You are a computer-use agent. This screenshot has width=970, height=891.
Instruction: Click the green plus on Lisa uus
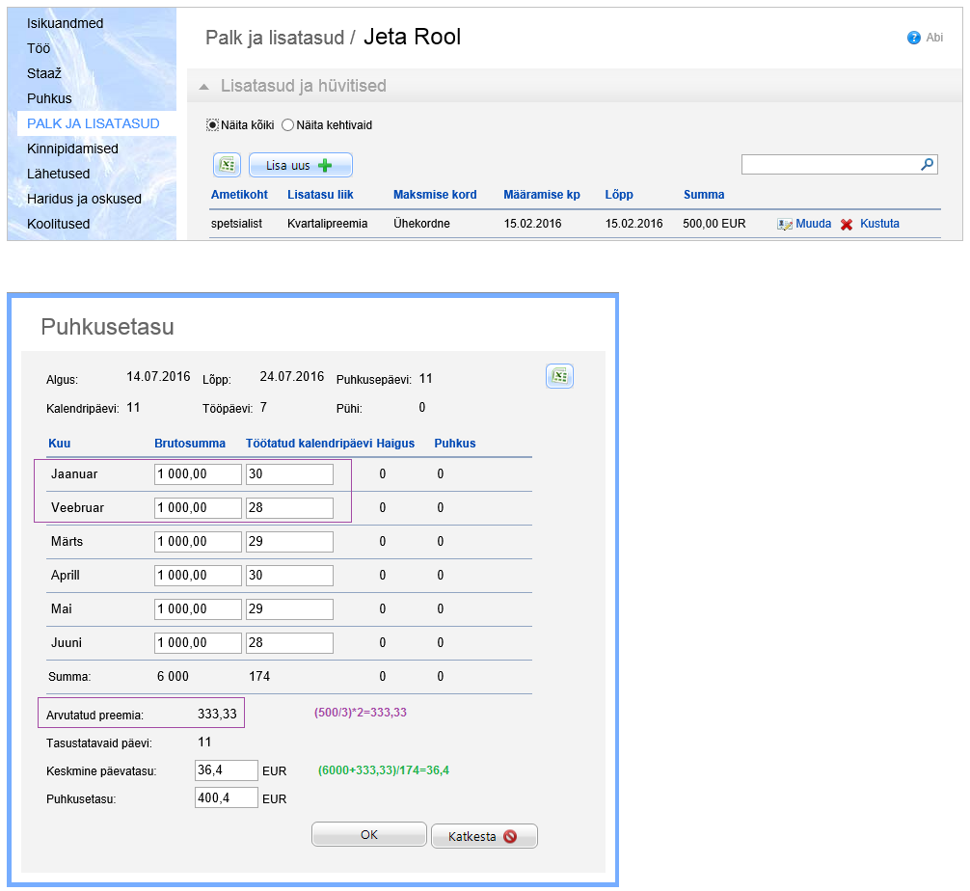(325, 165)
